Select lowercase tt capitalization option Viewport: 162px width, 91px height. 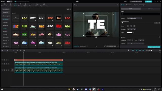pyautogui.click(x=131, y=29)
